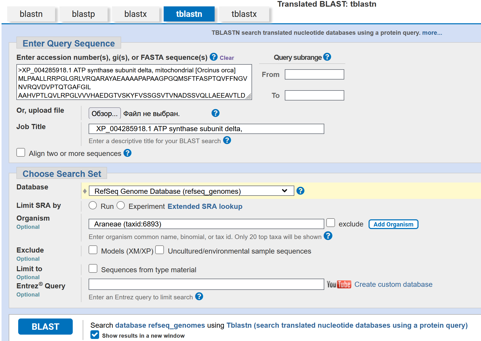
Task: Open Query subrange help icon
Action: [x=327, y=57]
